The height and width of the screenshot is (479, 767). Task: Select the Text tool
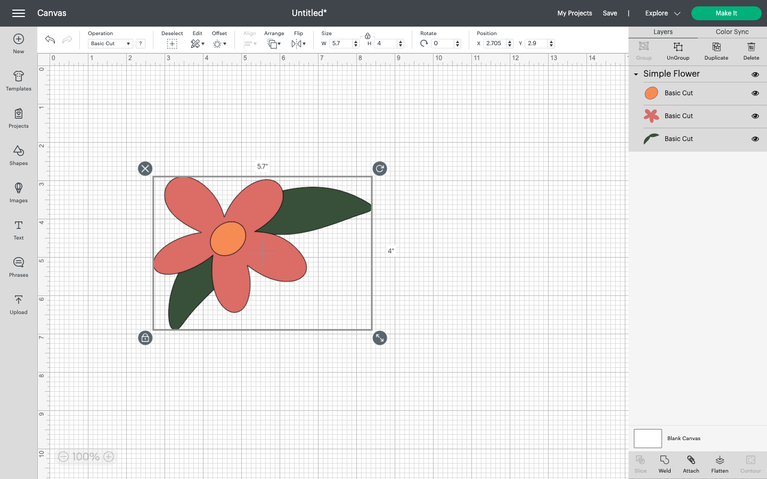pyautogui.click(x=18, y=230)
